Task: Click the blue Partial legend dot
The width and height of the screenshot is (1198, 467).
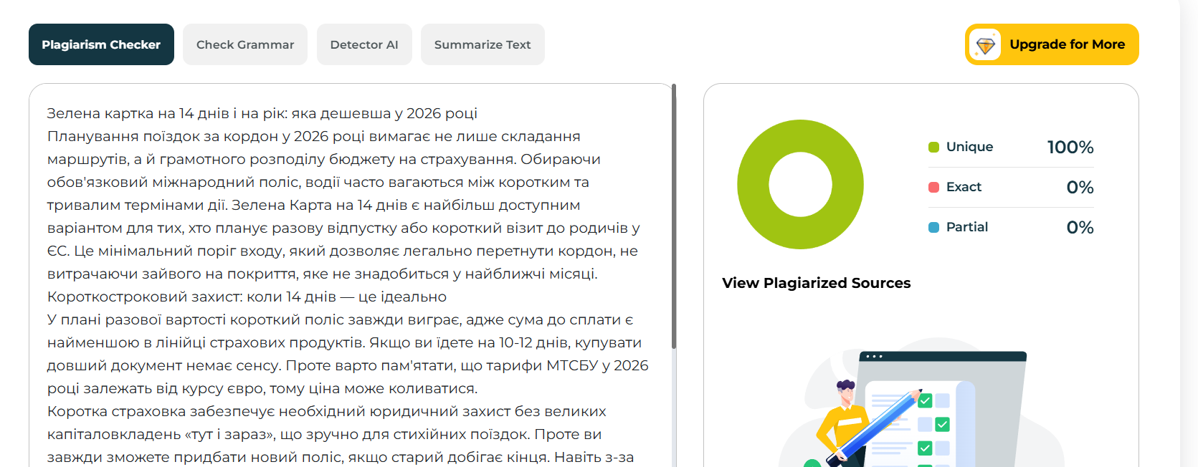Action: pos(933,228)
